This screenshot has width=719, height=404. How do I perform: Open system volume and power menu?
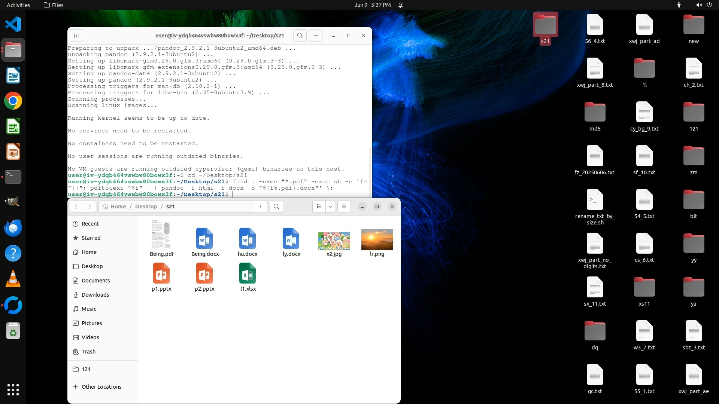pyautogui.click(x=704, y=5)
